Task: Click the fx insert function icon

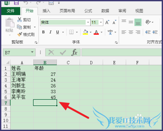Action: tap(74, 52)
